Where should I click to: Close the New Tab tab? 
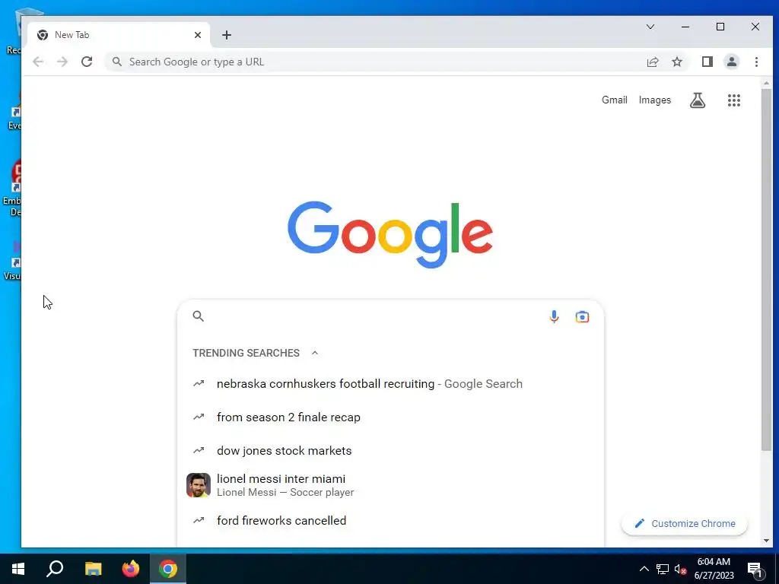pos(198,35)
